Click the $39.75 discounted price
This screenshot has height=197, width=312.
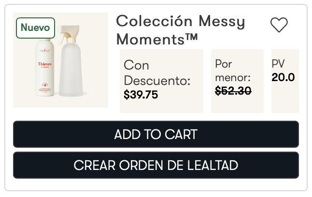coord(141,95)
